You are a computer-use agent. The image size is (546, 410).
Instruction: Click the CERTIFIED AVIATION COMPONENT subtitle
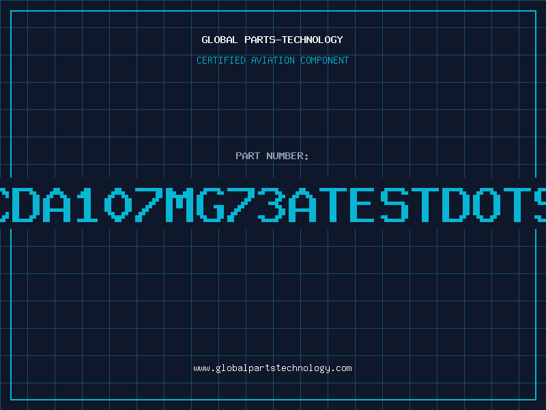pyautogui.click(x=272, y=60)
